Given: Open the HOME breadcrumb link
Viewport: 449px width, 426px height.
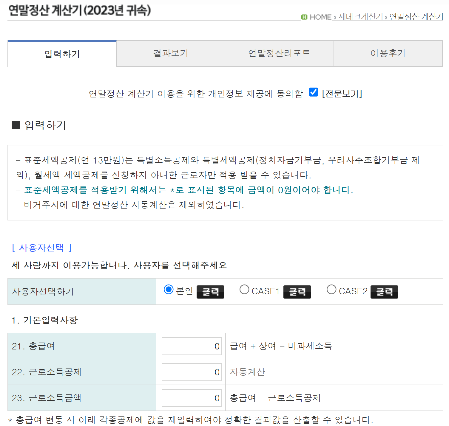Looking at the screenshot, I should 320,17.
